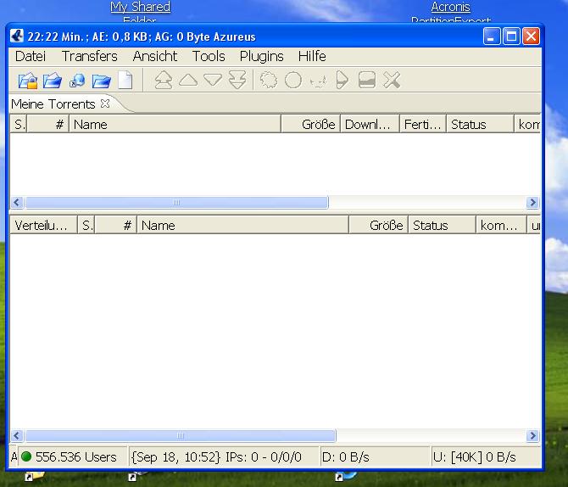The height and width of the screenshot is (487, 568).
Task: Move torrent up single arrow icon
Action: 188,80
